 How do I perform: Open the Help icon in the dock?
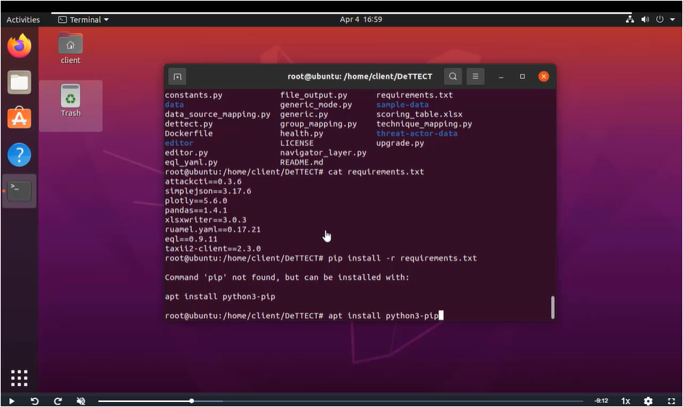click(x=20, y=154)
